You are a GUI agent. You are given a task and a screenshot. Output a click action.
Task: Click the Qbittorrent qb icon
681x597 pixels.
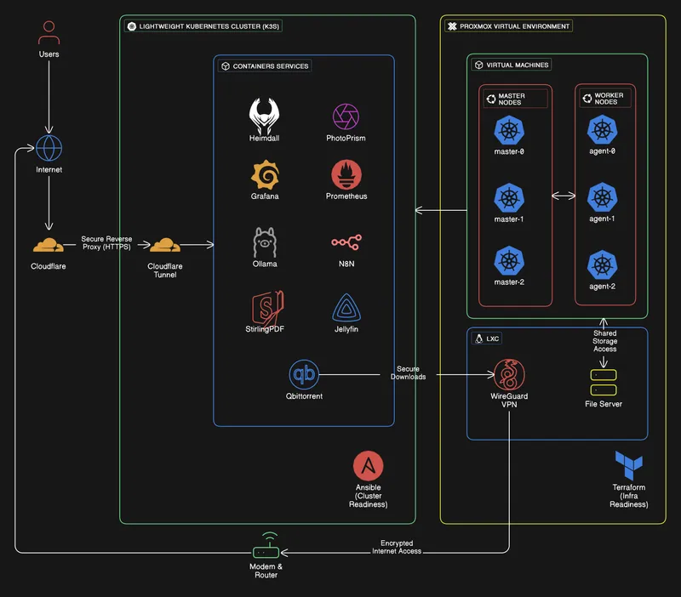304,374
